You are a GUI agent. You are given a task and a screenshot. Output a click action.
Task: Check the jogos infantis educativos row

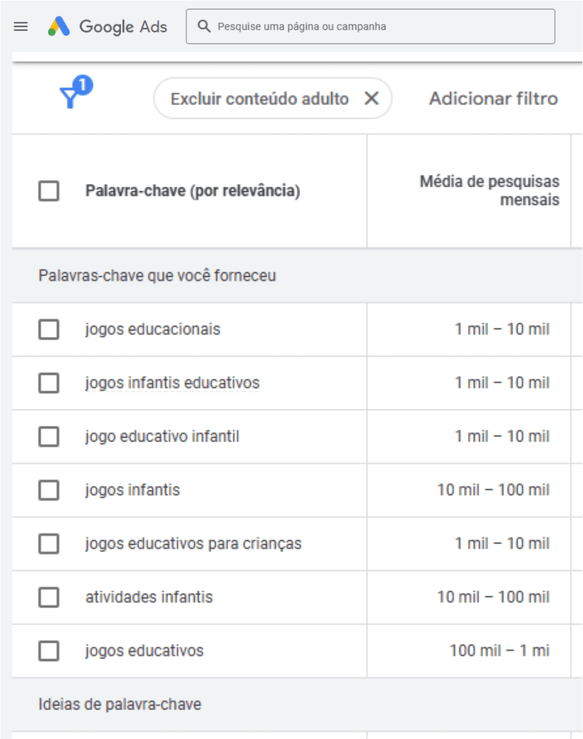[49, 383]
